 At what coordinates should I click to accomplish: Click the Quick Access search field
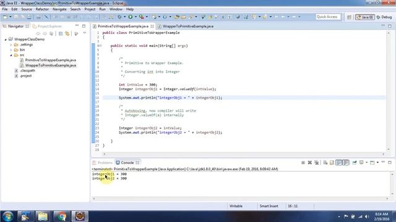(x=328, y=17)
